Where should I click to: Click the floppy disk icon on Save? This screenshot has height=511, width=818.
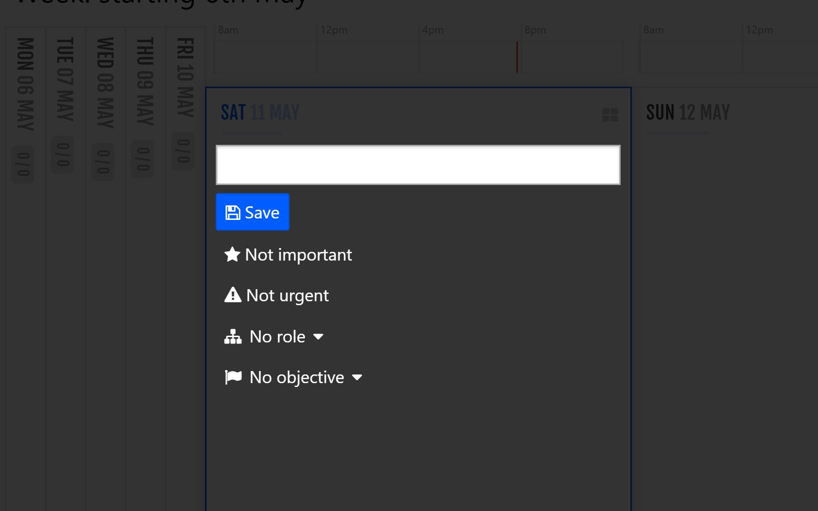coord(232,211)
